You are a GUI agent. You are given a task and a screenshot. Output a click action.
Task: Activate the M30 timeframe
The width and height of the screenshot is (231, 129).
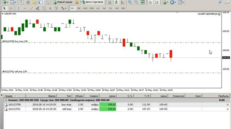tap(92, 8)
